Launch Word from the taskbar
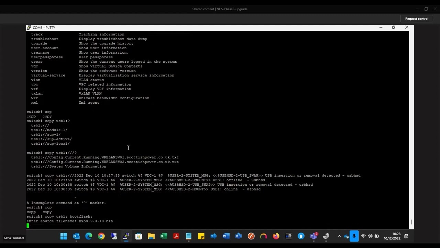Viewport: 440px width, 248px height. pos(226,236)
